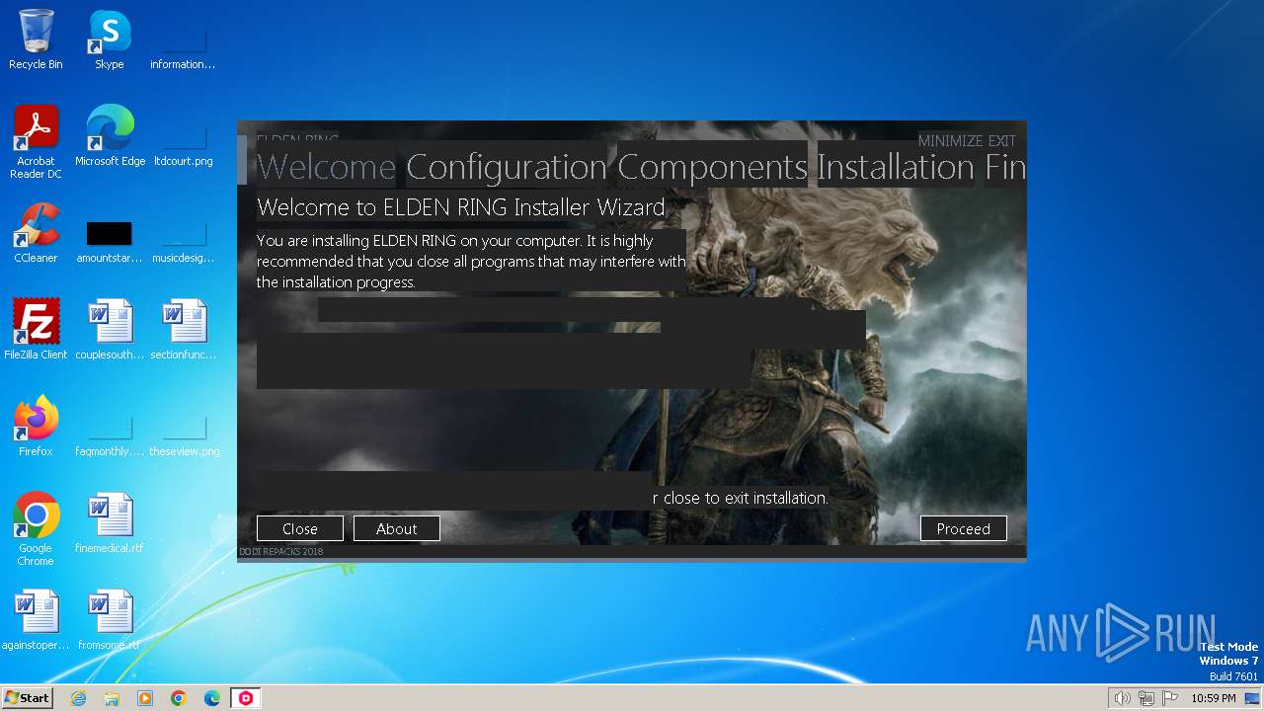Switch to the installer taskbar button
Screen dimensions: 1264x711
coord(246,698)
